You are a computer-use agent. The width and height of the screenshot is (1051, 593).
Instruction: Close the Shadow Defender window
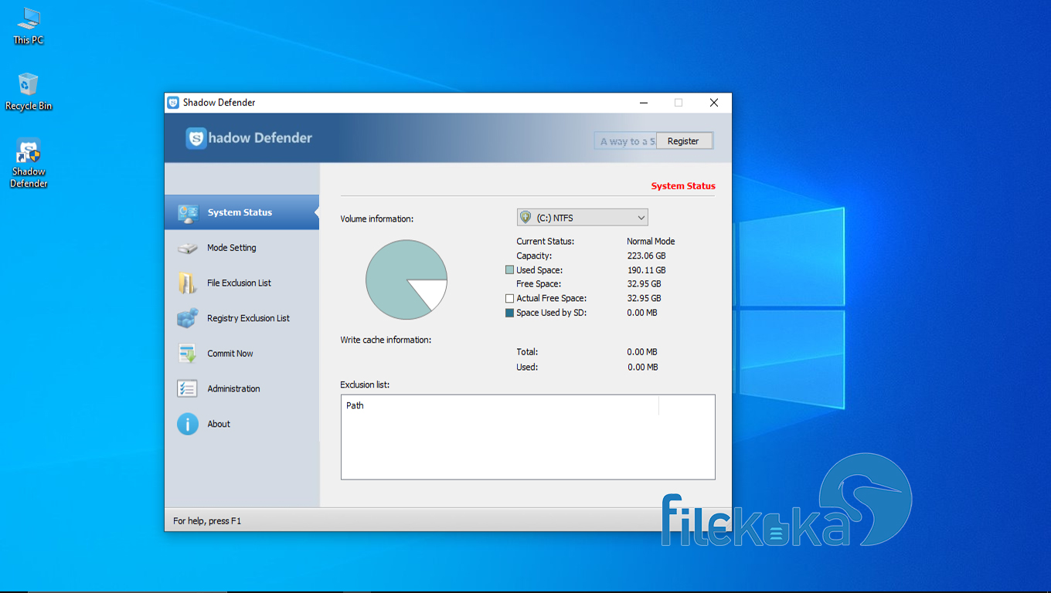(714, 103)
